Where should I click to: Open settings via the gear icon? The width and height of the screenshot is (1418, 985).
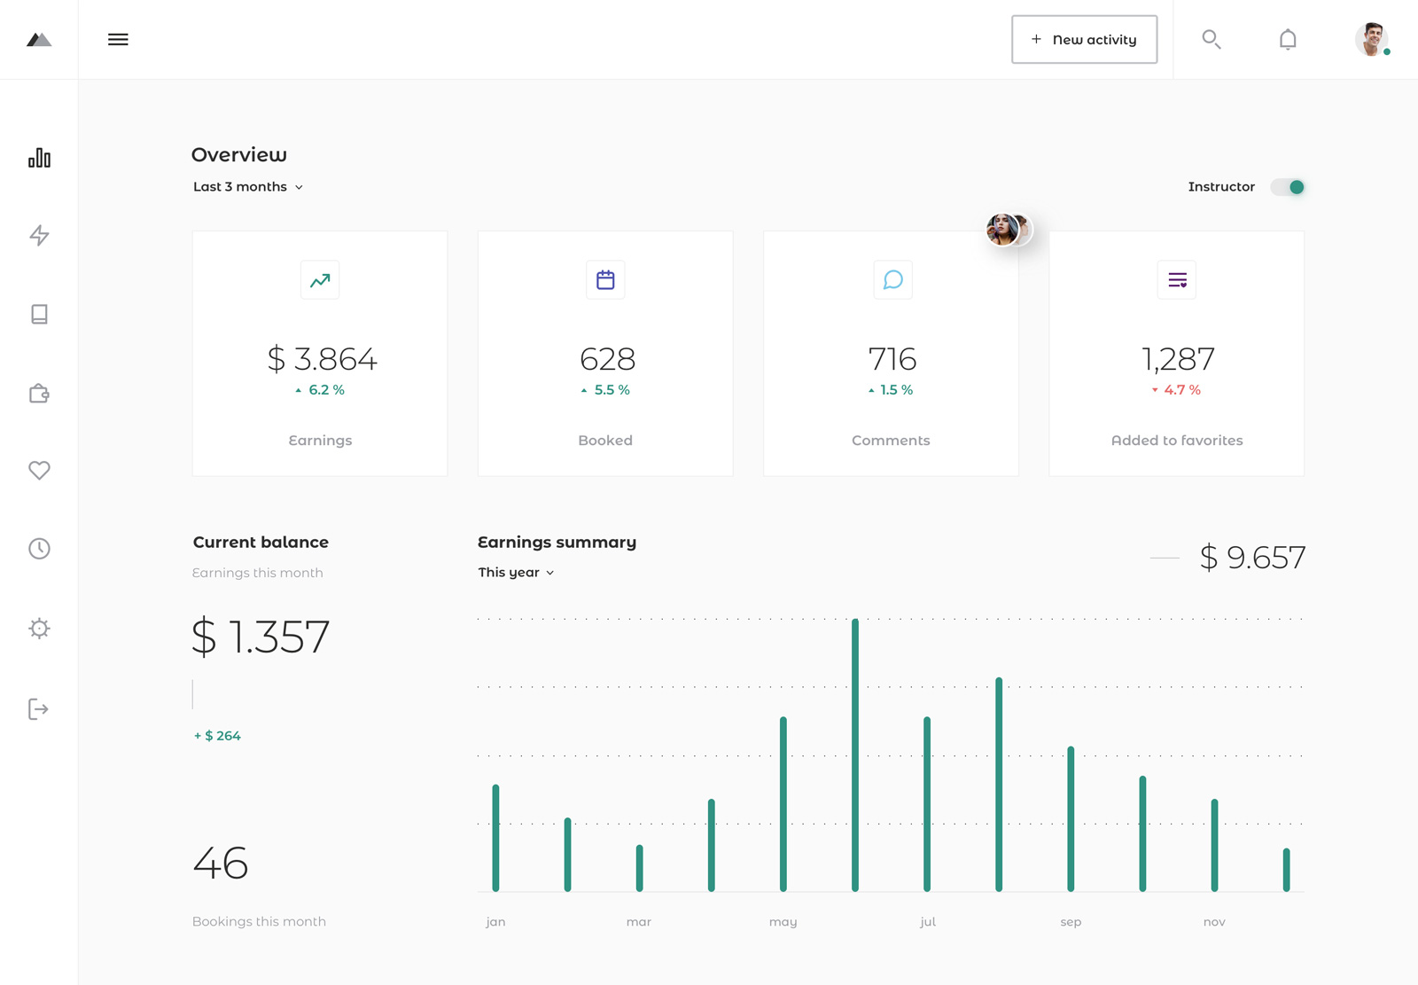(39, 628)
